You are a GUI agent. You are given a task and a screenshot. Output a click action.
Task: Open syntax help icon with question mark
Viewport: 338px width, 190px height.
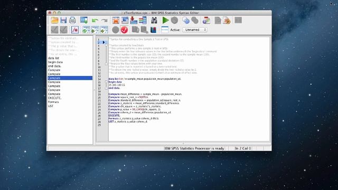click(206, 20)
